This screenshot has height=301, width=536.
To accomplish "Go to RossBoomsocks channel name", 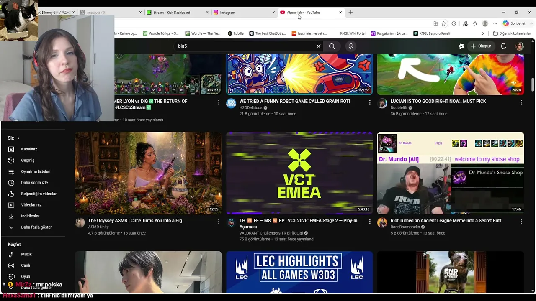I will (405, 227).
